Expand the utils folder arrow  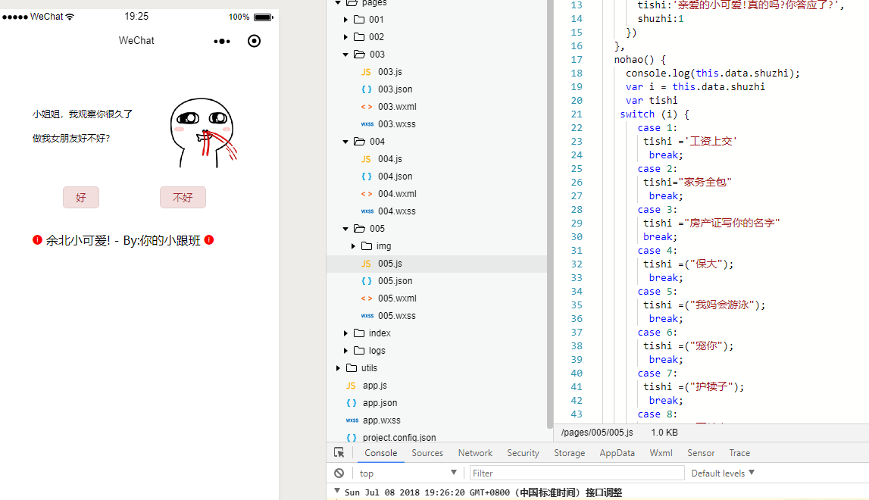tap(338, 368)
